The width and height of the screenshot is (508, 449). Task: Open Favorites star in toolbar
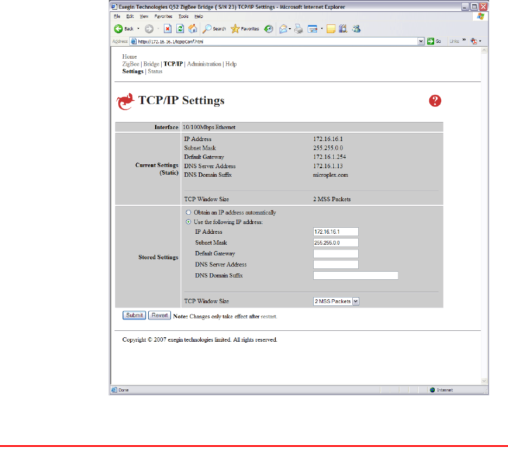235,29
